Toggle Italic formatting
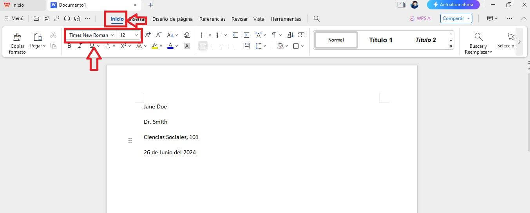The image size is (530, 213). point(80,46)
